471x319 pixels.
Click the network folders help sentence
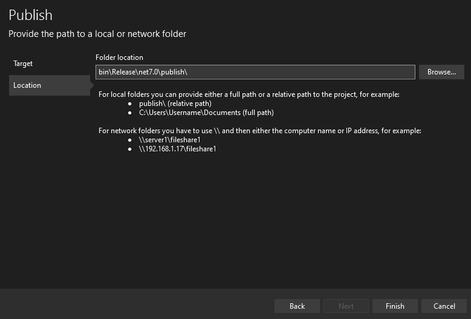260,131
